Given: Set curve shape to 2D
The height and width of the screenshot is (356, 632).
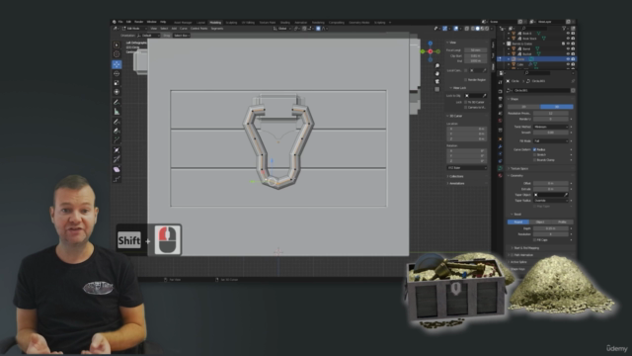Looking at the screenshot, I should pyautogui.click(x=524, y=107).
